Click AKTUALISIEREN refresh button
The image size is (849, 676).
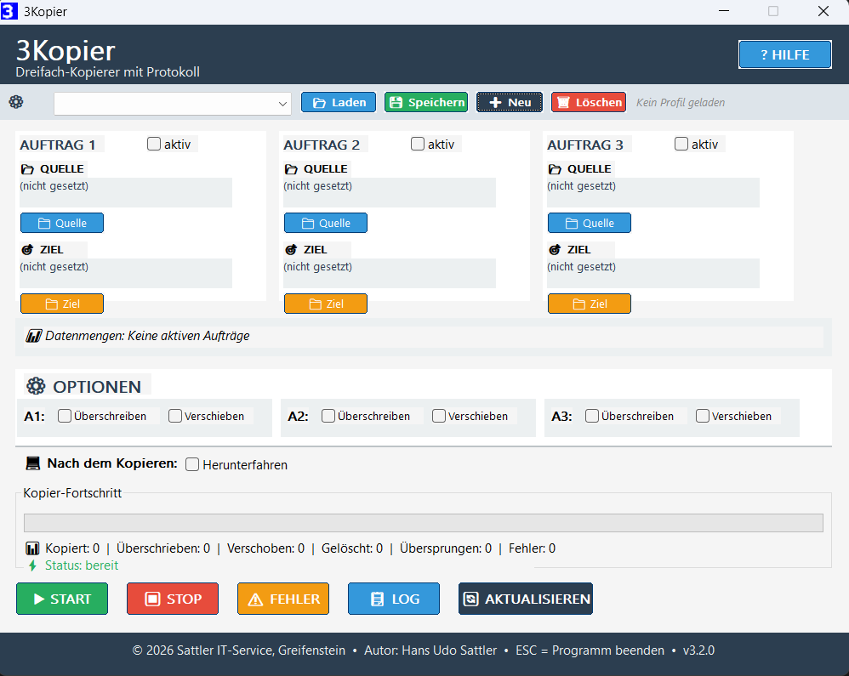point(526,599)
